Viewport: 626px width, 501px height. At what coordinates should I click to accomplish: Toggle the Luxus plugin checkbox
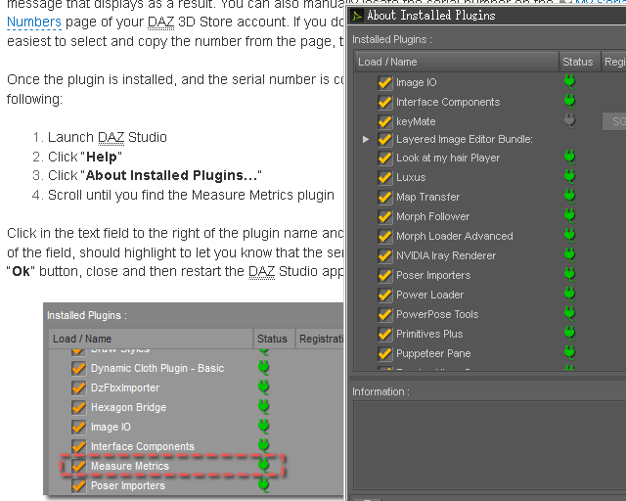(384, 178)
